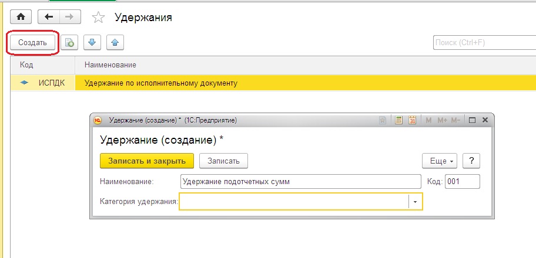Move item down with blue arrow
The height and width of the screenshot is (258, 536).
pos(92,43)
